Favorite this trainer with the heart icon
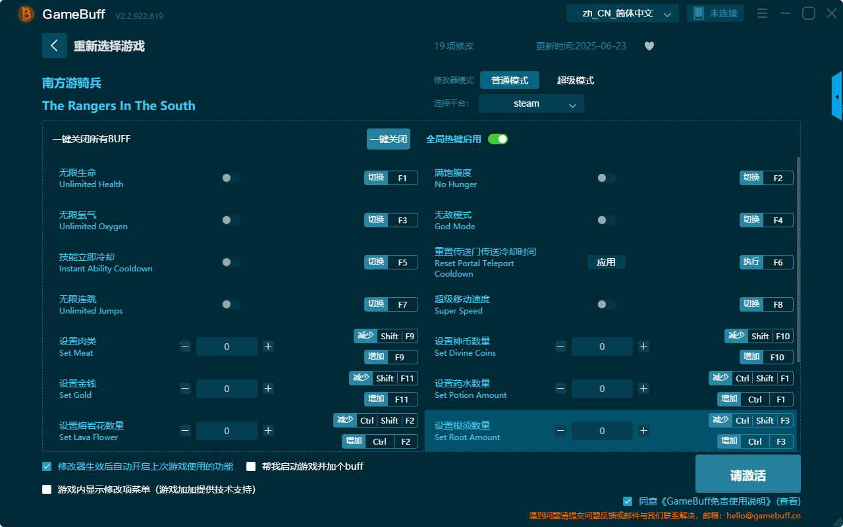 (649, 46)
